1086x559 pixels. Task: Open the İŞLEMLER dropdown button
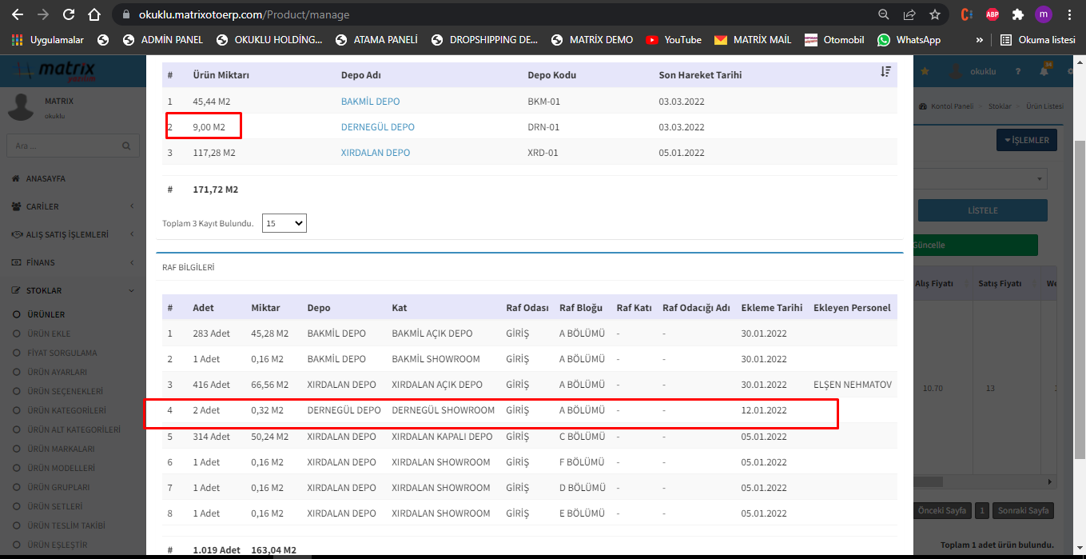point(1027,141)
